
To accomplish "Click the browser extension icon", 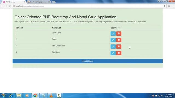I will 169,6.
